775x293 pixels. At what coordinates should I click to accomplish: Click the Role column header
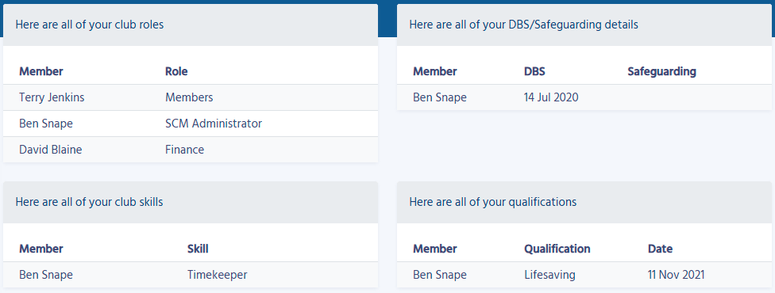point(176,71)
